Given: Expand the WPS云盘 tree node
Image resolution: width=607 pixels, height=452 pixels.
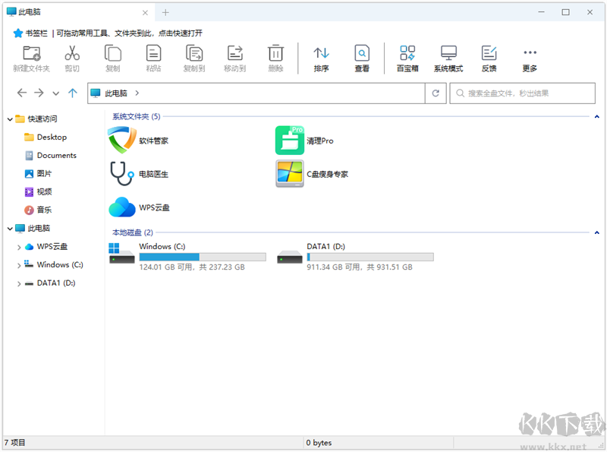Looking at the screenshot, I should (17, 246).
